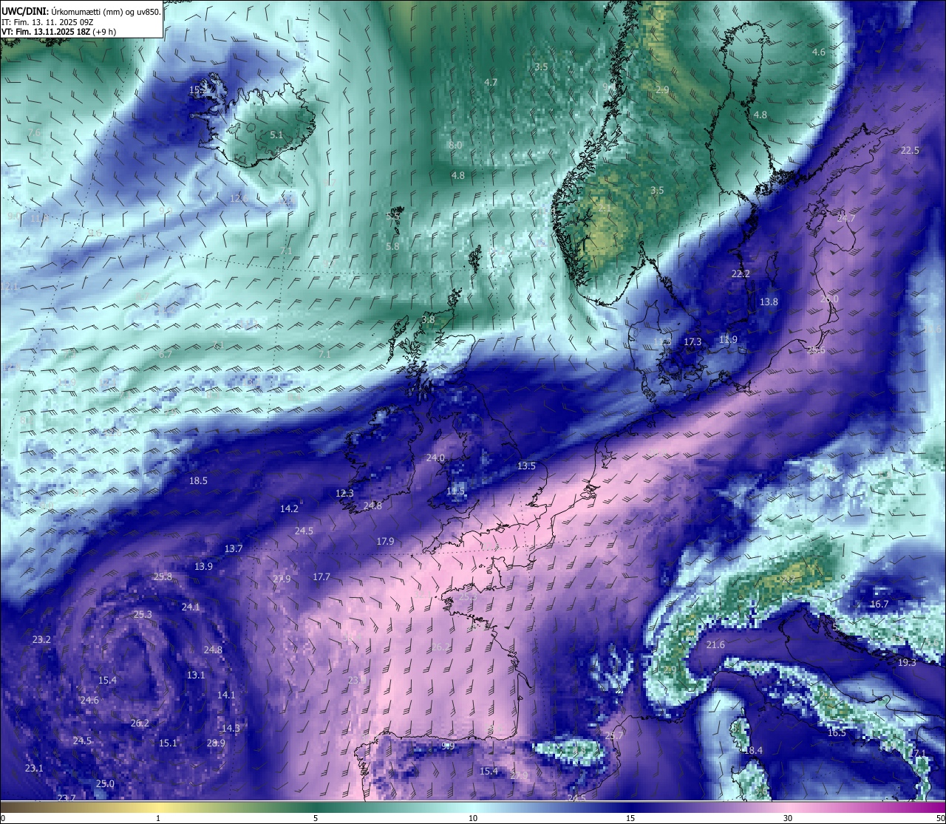Click the VT: Fim. 13.11.2025 18Z (+9 h) line
The width and height of the screenshot is (946, 824).
coord(58,32)
